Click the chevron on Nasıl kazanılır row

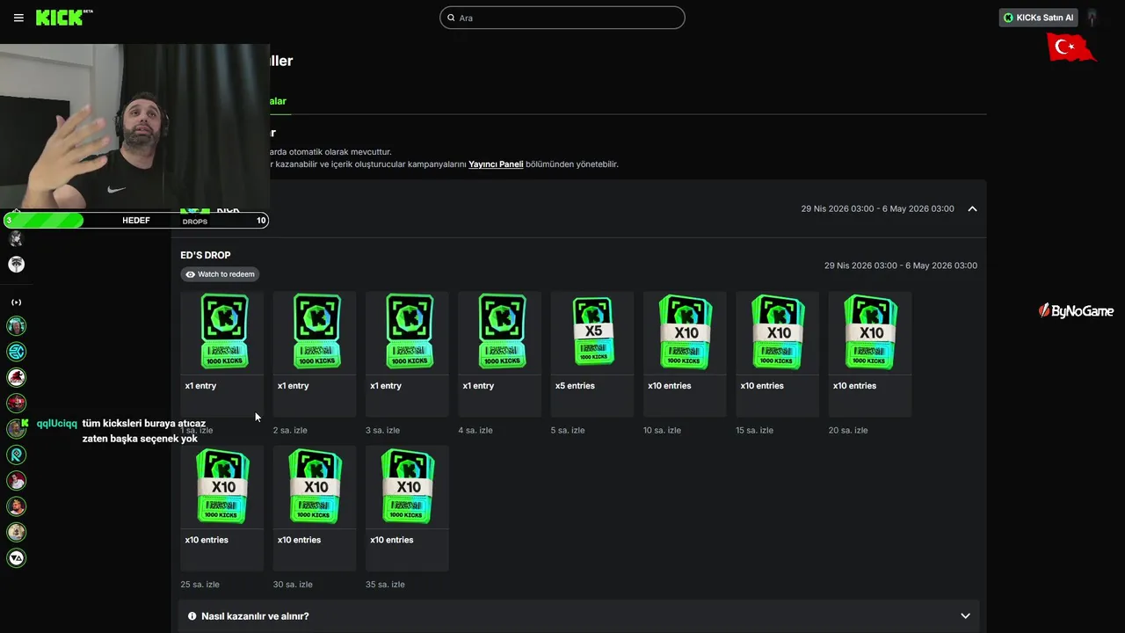[x=965, y=616]
